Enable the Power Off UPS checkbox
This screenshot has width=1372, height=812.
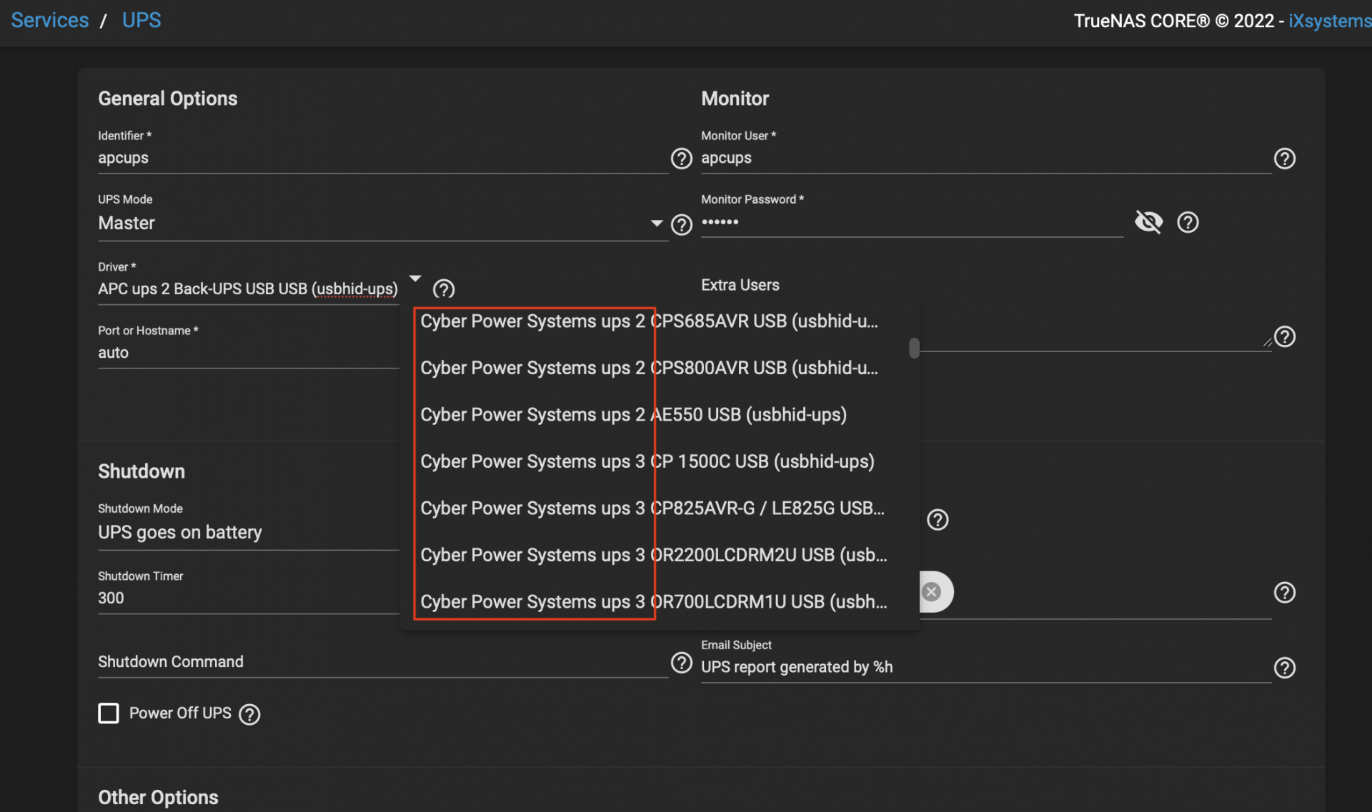(x=109, y=713)
